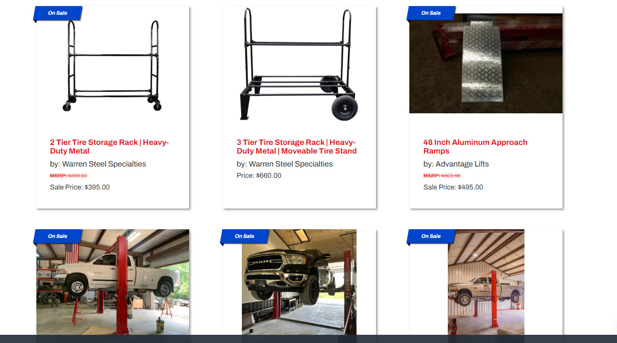
Task: Click the white truck on red lift photo
Action: point(112,282)
